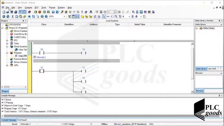Collapse Network 2 in ladder editor
This screenshot has height=126, width=224.
click(35, 57)
